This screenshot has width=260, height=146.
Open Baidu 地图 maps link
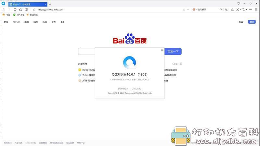click(x=27, y=22)
